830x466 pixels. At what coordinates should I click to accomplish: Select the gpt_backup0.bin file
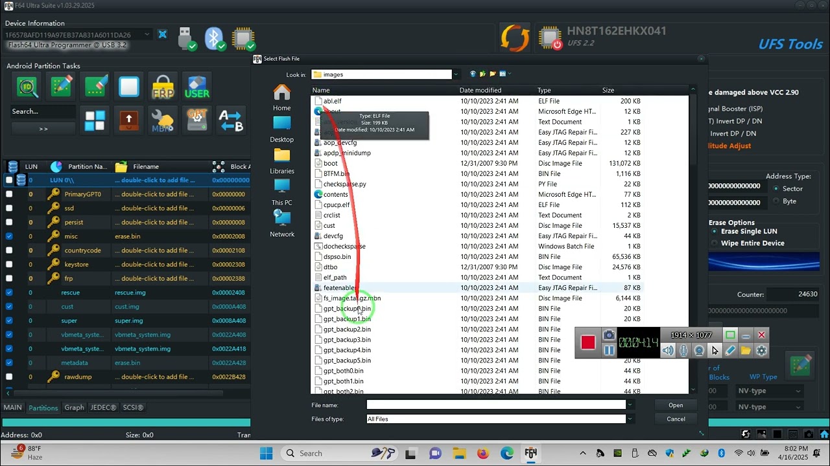[x=347, y=309]
